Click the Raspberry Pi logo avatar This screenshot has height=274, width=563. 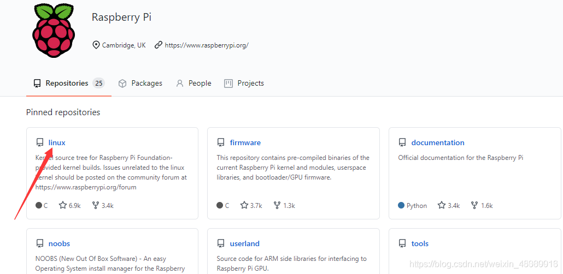[54, 29]
